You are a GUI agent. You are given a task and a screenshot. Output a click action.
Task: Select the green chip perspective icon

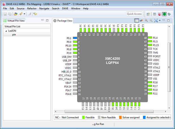pos(164,14)
